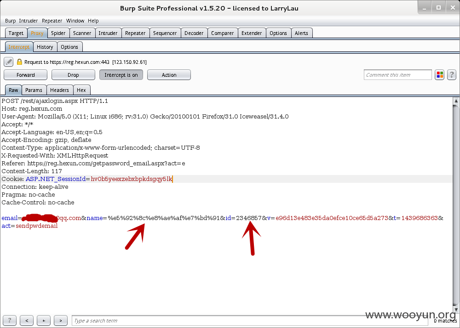Screen dimensions: 460x328
Task: Switch to the Spider tab
Action: [58, 33]
